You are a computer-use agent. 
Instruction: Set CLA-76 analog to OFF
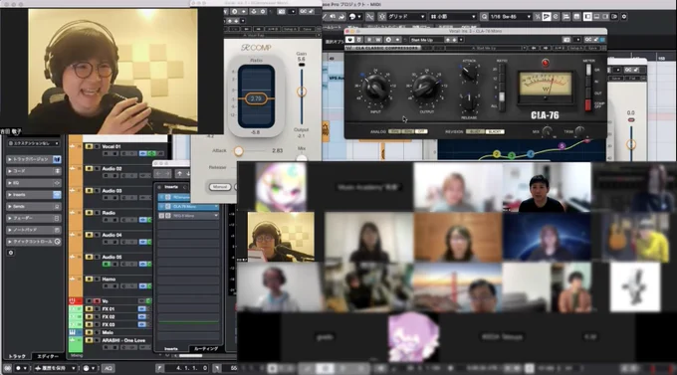coord(422,131)
